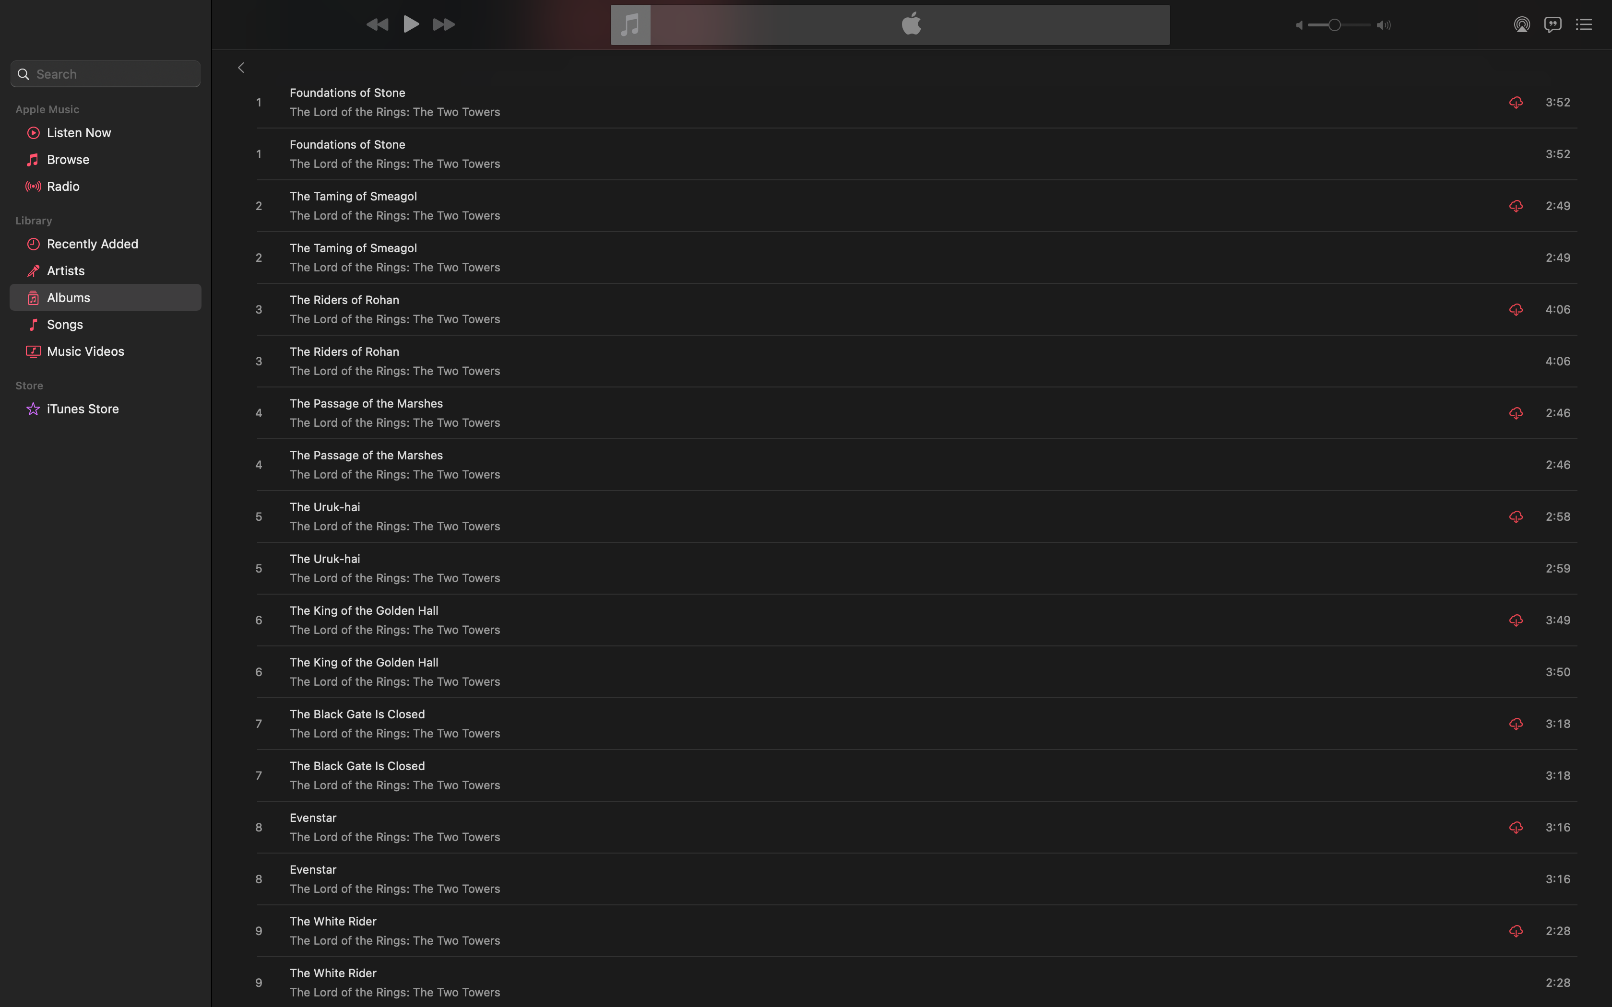The height and width of the screenshot is (1007, 1612).
Task: Go to previous track
Action: (377, 24)
